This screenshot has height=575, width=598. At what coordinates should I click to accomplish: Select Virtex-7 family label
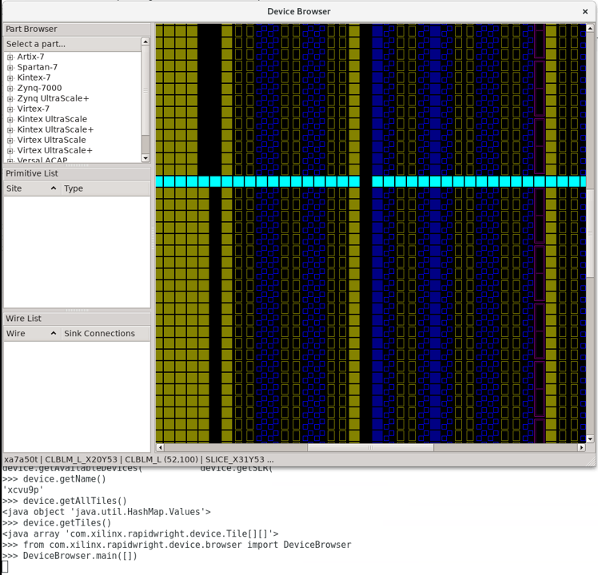point(34,109)
